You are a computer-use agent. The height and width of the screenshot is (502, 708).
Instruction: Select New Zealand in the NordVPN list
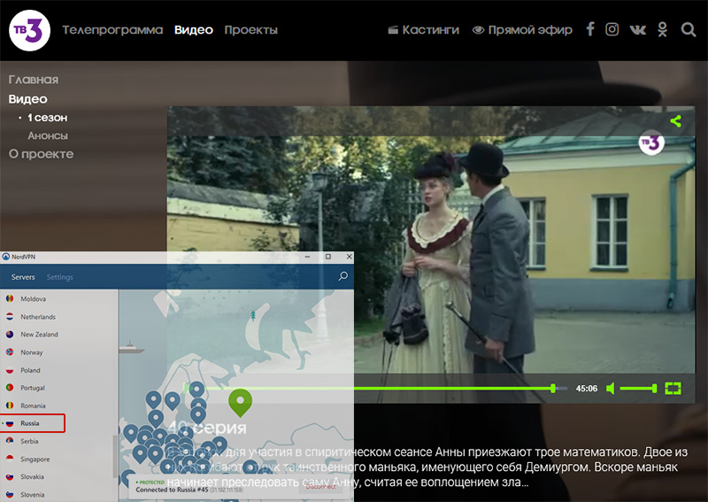(x=58, y=335)
